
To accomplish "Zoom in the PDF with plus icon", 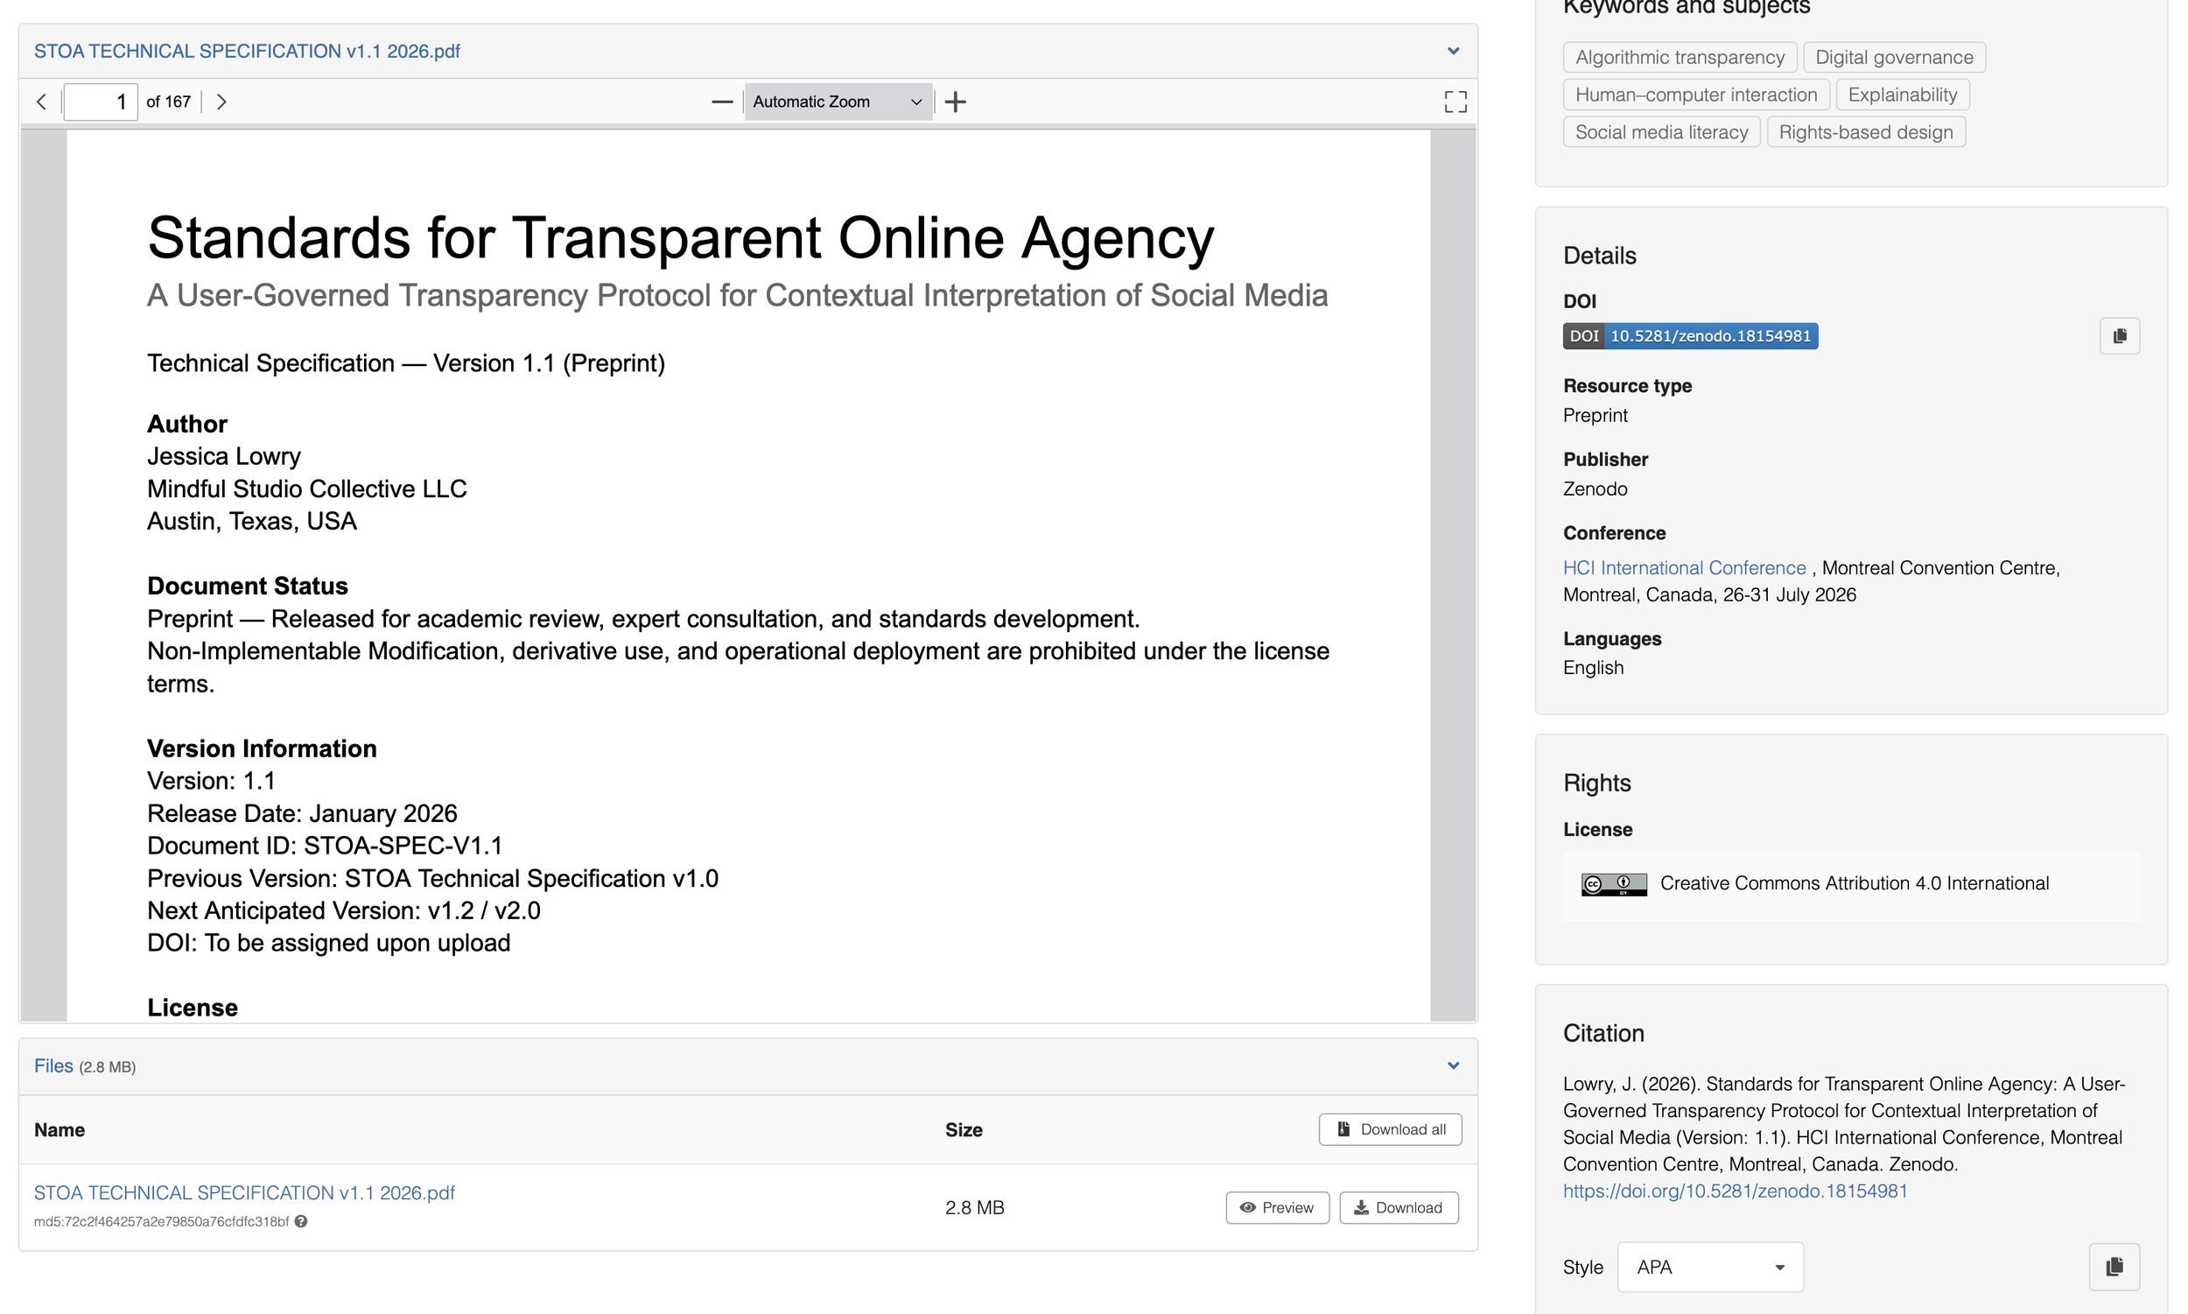I will [955, 102].
